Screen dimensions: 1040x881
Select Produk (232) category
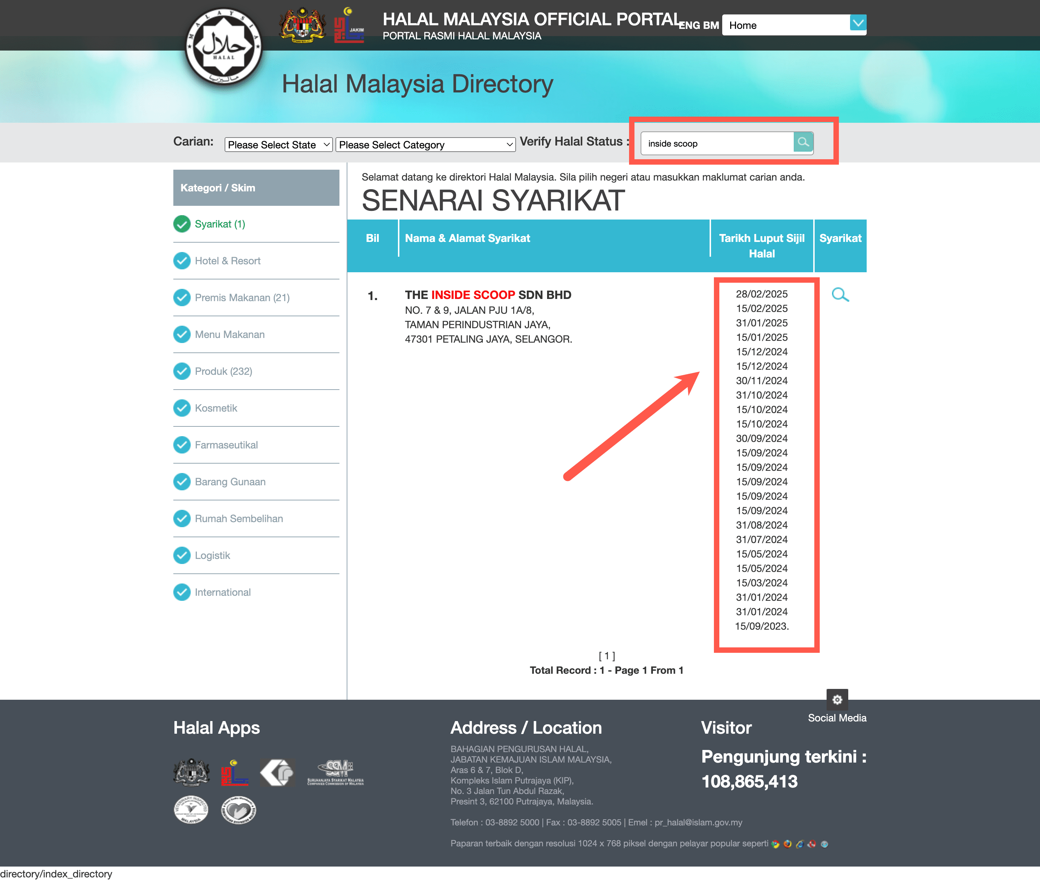(223, 371)
